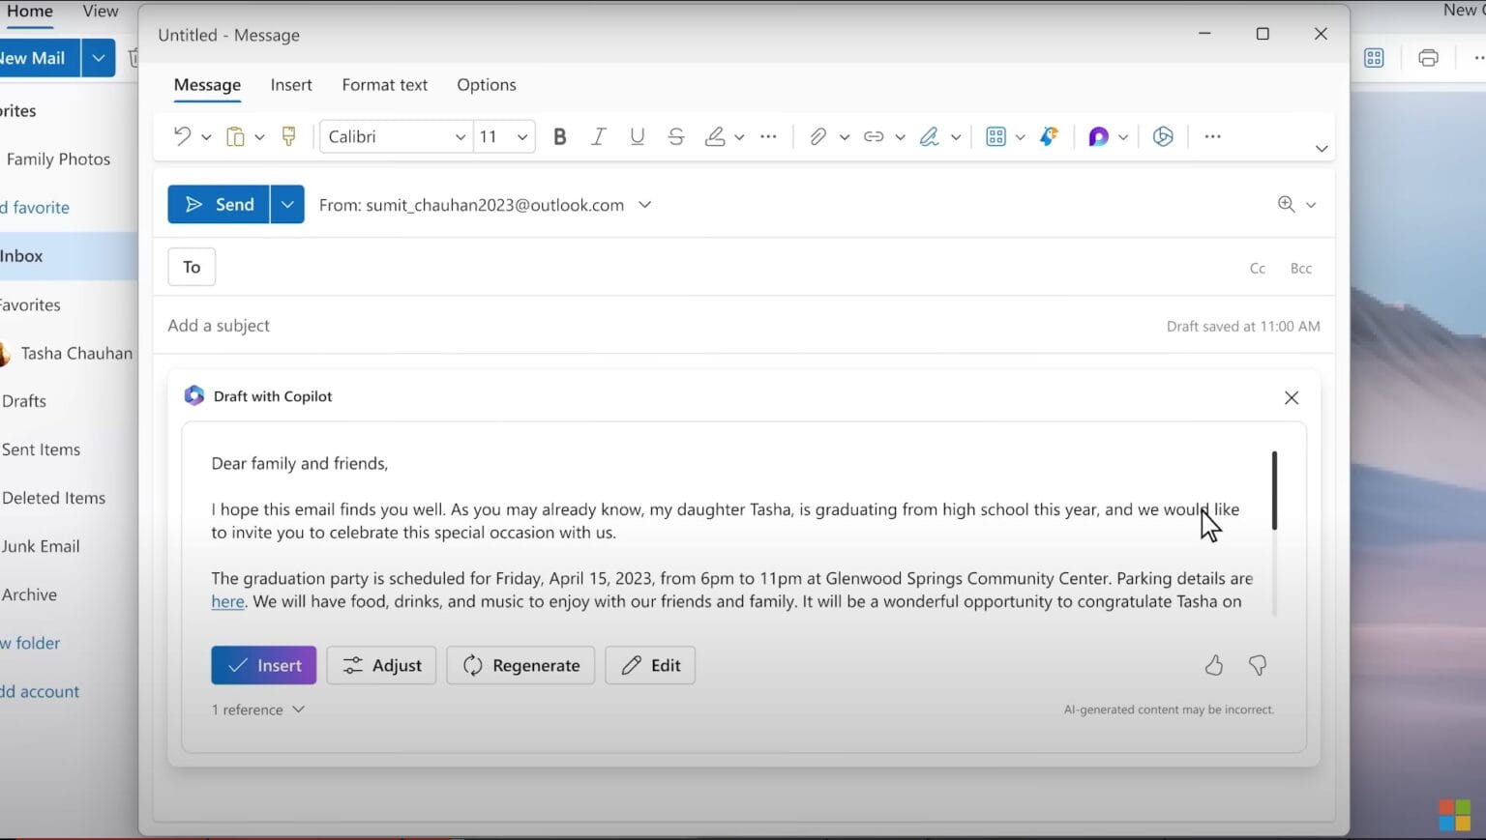The width and height of the screenshot is (1486, 840).
Task: Toggle underline formatting
Action: (637, 136)
